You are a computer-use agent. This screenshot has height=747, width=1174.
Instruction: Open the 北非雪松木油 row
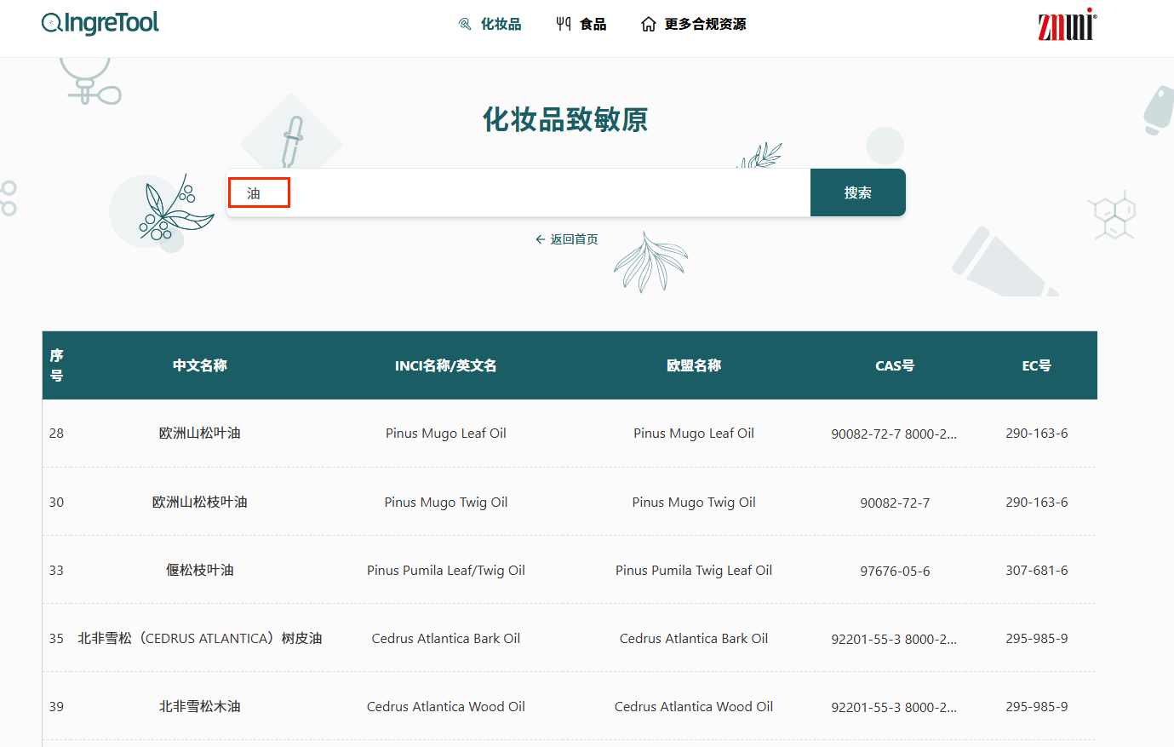coord(200,706)
